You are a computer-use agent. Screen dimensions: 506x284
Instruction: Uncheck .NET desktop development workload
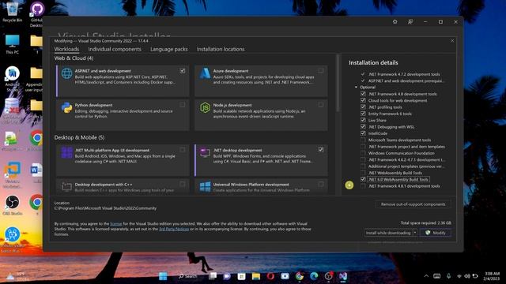(x=320, y=150)
